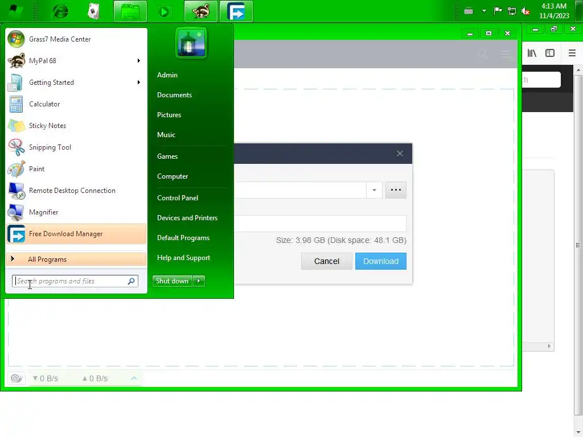Viewport: 583px width, 437px height.
Task: Open Paint from Start menu
Action: [x=76, y=168]
